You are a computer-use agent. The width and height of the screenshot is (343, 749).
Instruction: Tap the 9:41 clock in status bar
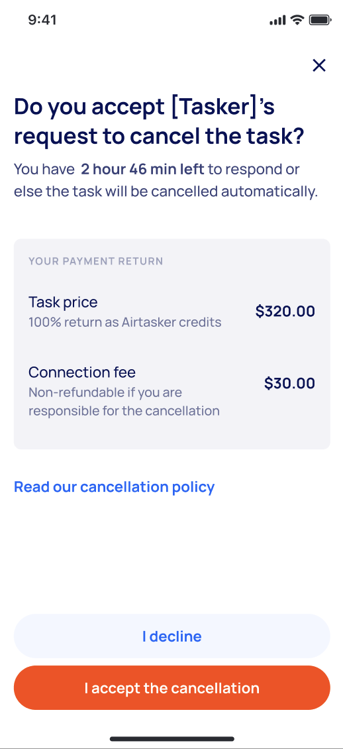[42, 20]
